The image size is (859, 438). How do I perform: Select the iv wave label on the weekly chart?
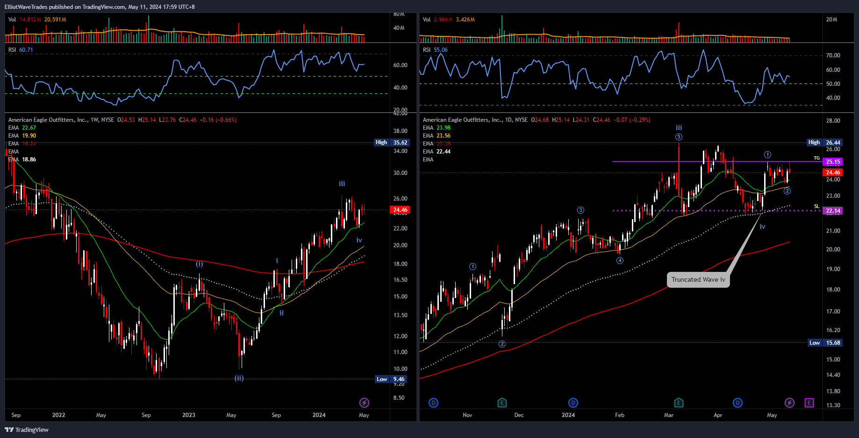pos(359,240)
